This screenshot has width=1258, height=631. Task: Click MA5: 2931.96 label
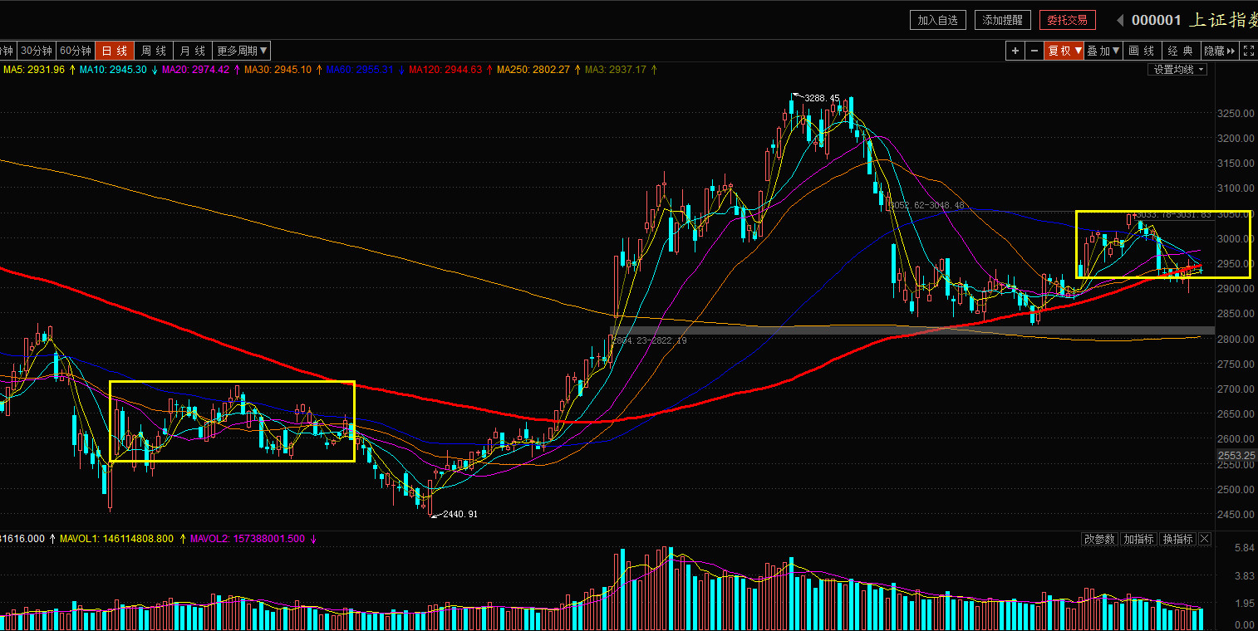pyautogui.click(x=34, y=70)
